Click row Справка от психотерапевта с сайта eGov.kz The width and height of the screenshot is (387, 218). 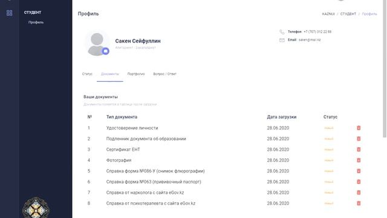point(224,203)
